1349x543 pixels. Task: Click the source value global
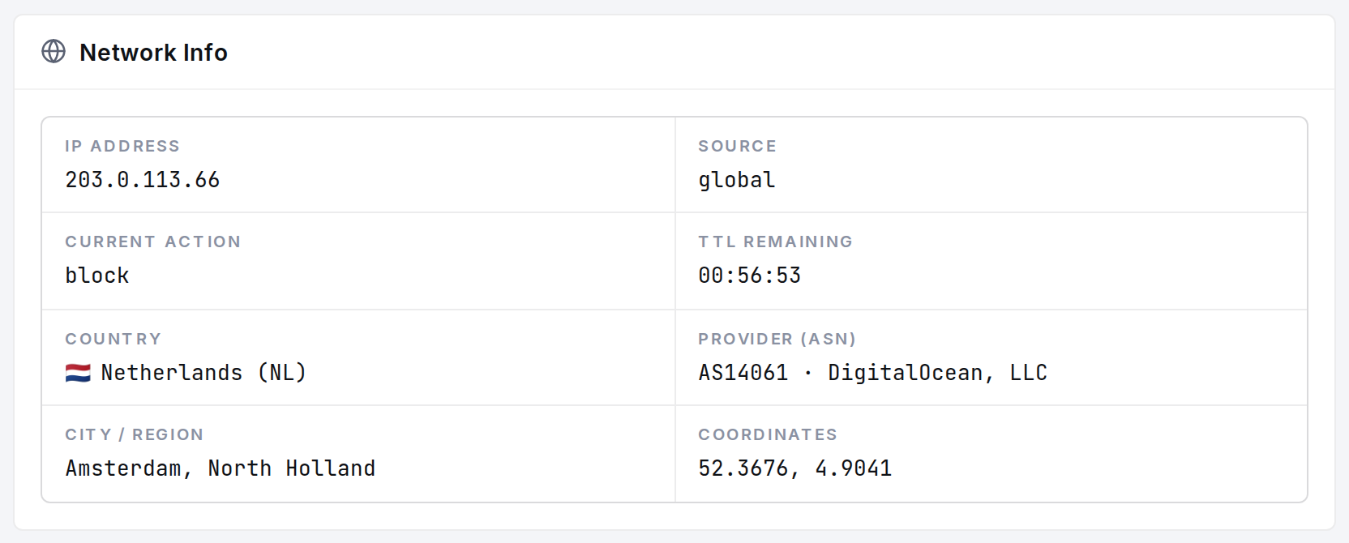[x=737, y=180]
